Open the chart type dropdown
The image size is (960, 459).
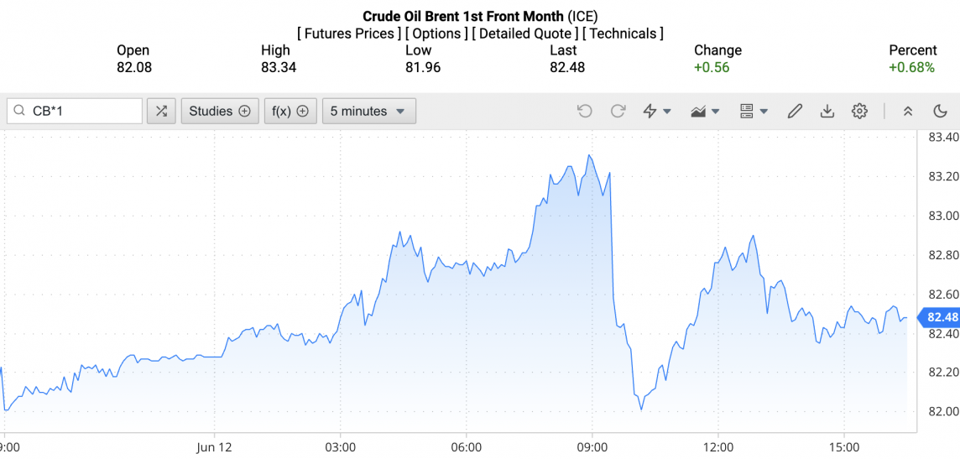click(705, 111)
